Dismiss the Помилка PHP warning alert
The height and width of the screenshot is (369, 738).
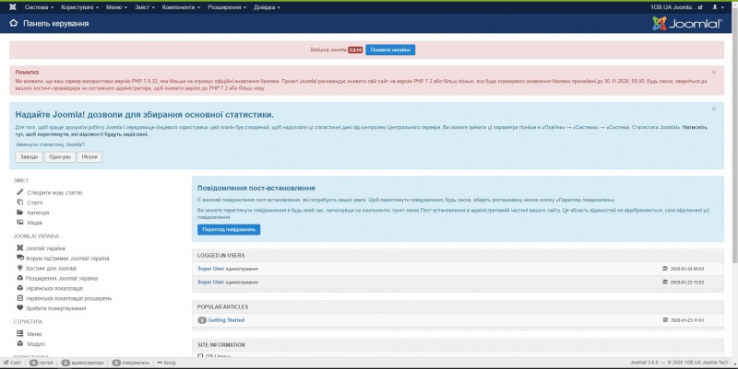pyautogui.click(x=713, y=73)
